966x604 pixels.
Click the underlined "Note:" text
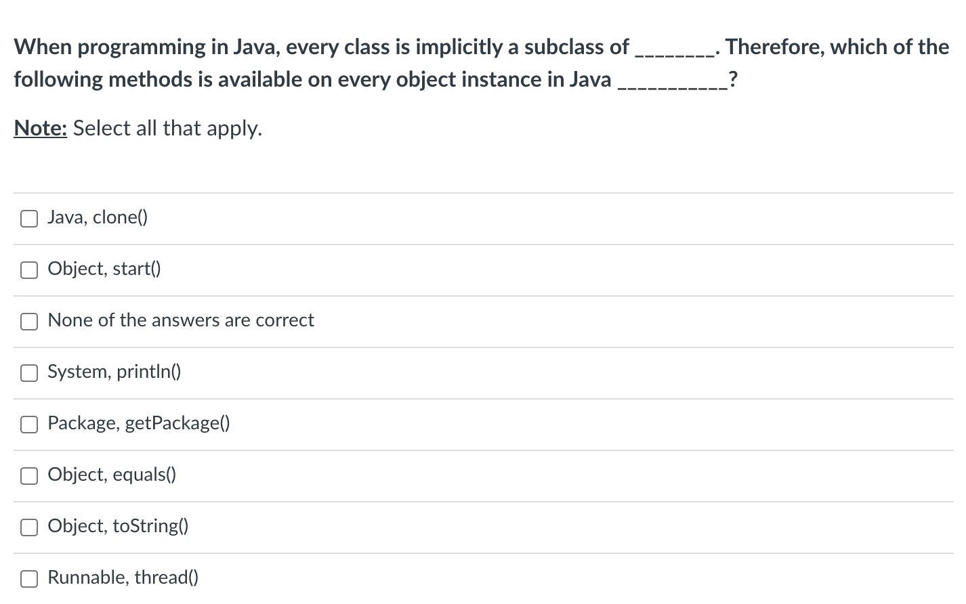coord(40,127)
